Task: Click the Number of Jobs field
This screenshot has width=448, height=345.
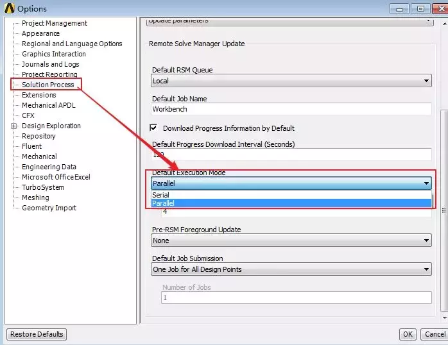Action: (297, 298)
